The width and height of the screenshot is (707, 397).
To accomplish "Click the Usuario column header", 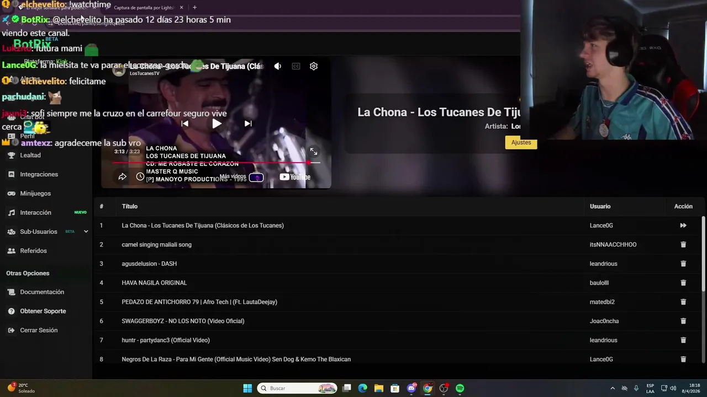I will tap(600, 206).
